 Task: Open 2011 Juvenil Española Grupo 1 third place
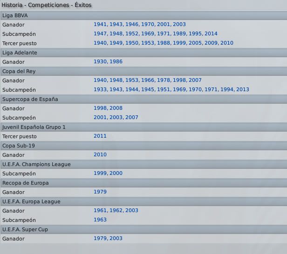click(100, 136)
